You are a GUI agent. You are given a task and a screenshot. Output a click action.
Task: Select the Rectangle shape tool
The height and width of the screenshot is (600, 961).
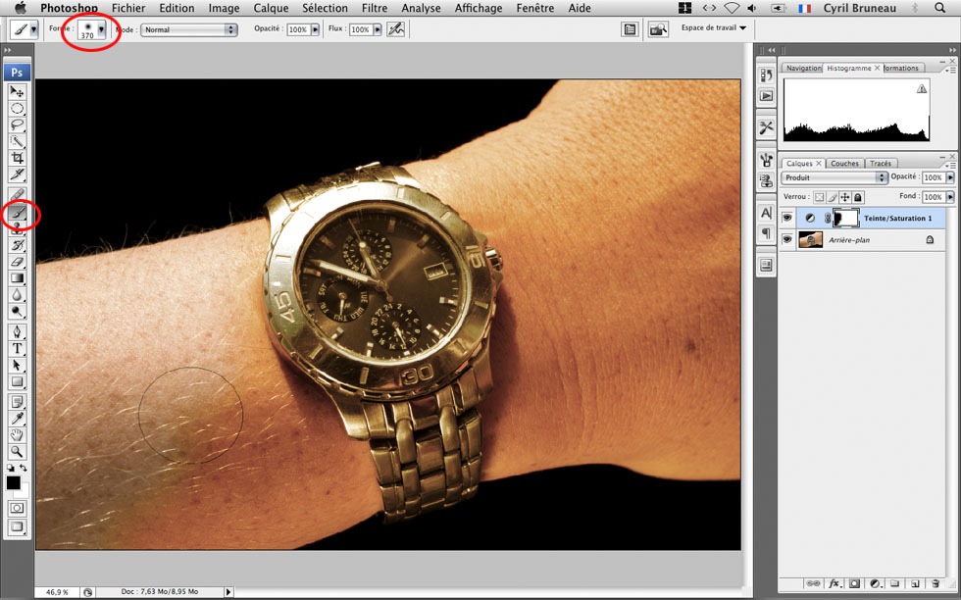pyautogui.click(x=18, y=381)
